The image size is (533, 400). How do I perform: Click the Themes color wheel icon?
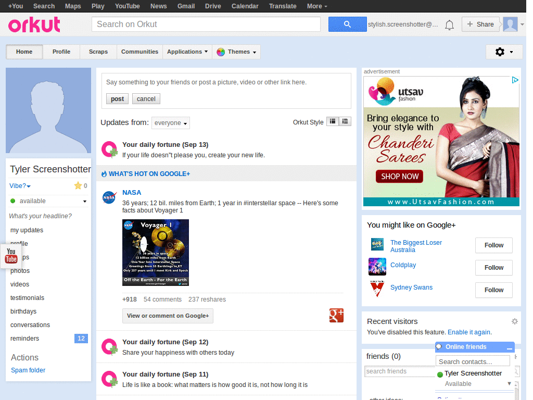221,52
